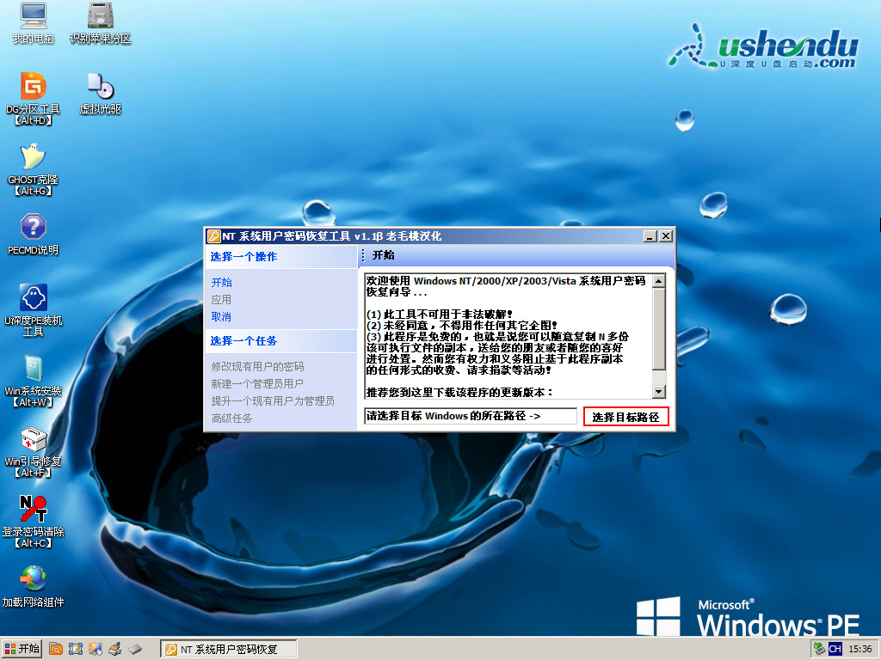Switch to the NT 系统用户密码恢复 taskbar item

229,650
